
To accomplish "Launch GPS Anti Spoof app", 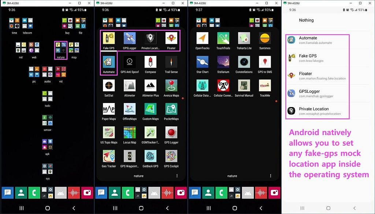I will pyautogui.click(x=130, y=62).
